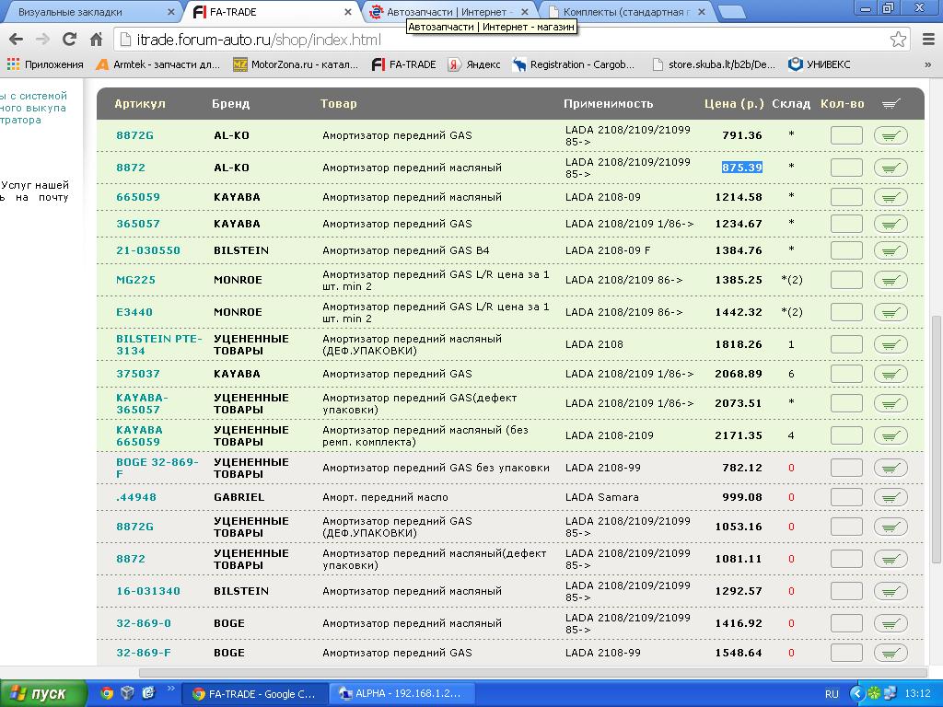Open the store.skuba.lt bookmark
Screen dimensions: 943x707
(714, 64)
